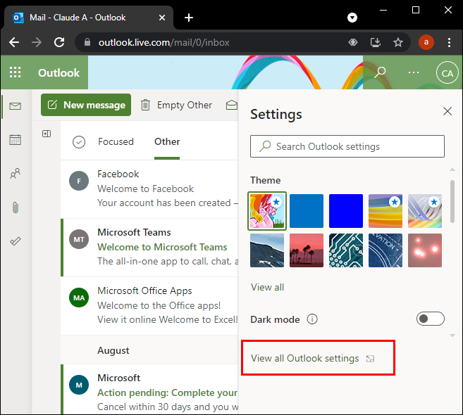Screen dimensions: 463x415
Task: Toggle the folder pane expand icon
Action: 47,134
